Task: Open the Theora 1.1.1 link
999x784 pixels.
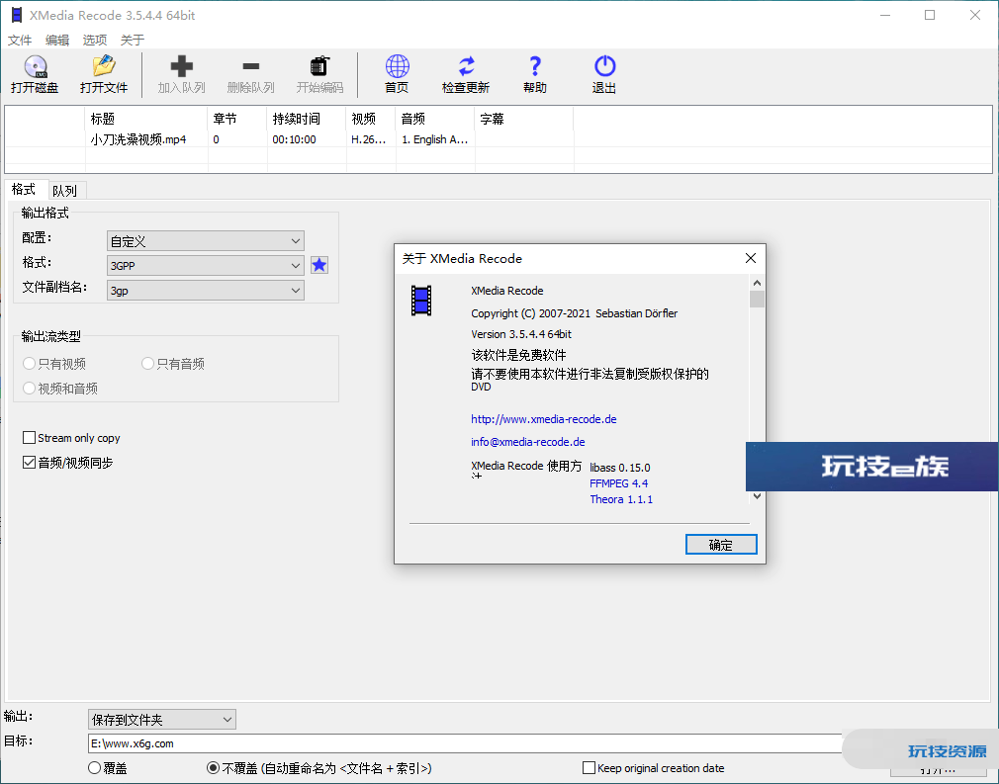Action: [x=621, y=499]
